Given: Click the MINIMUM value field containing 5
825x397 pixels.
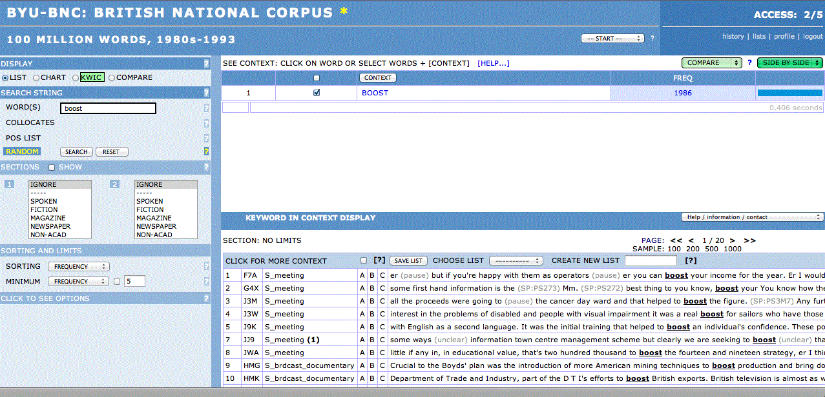Looking at the screenshot, I should coord(134,282).
